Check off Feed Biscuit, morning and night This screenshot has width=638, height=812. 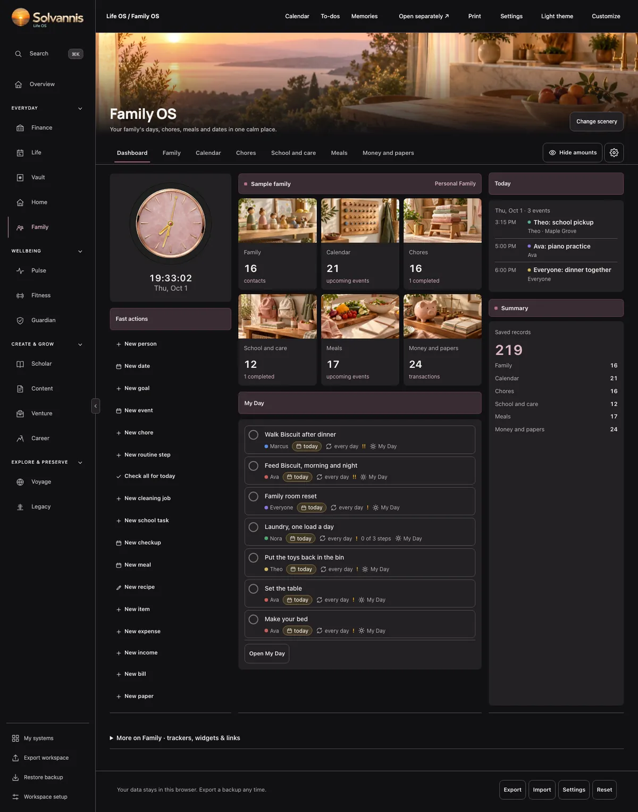pos(254,465)
